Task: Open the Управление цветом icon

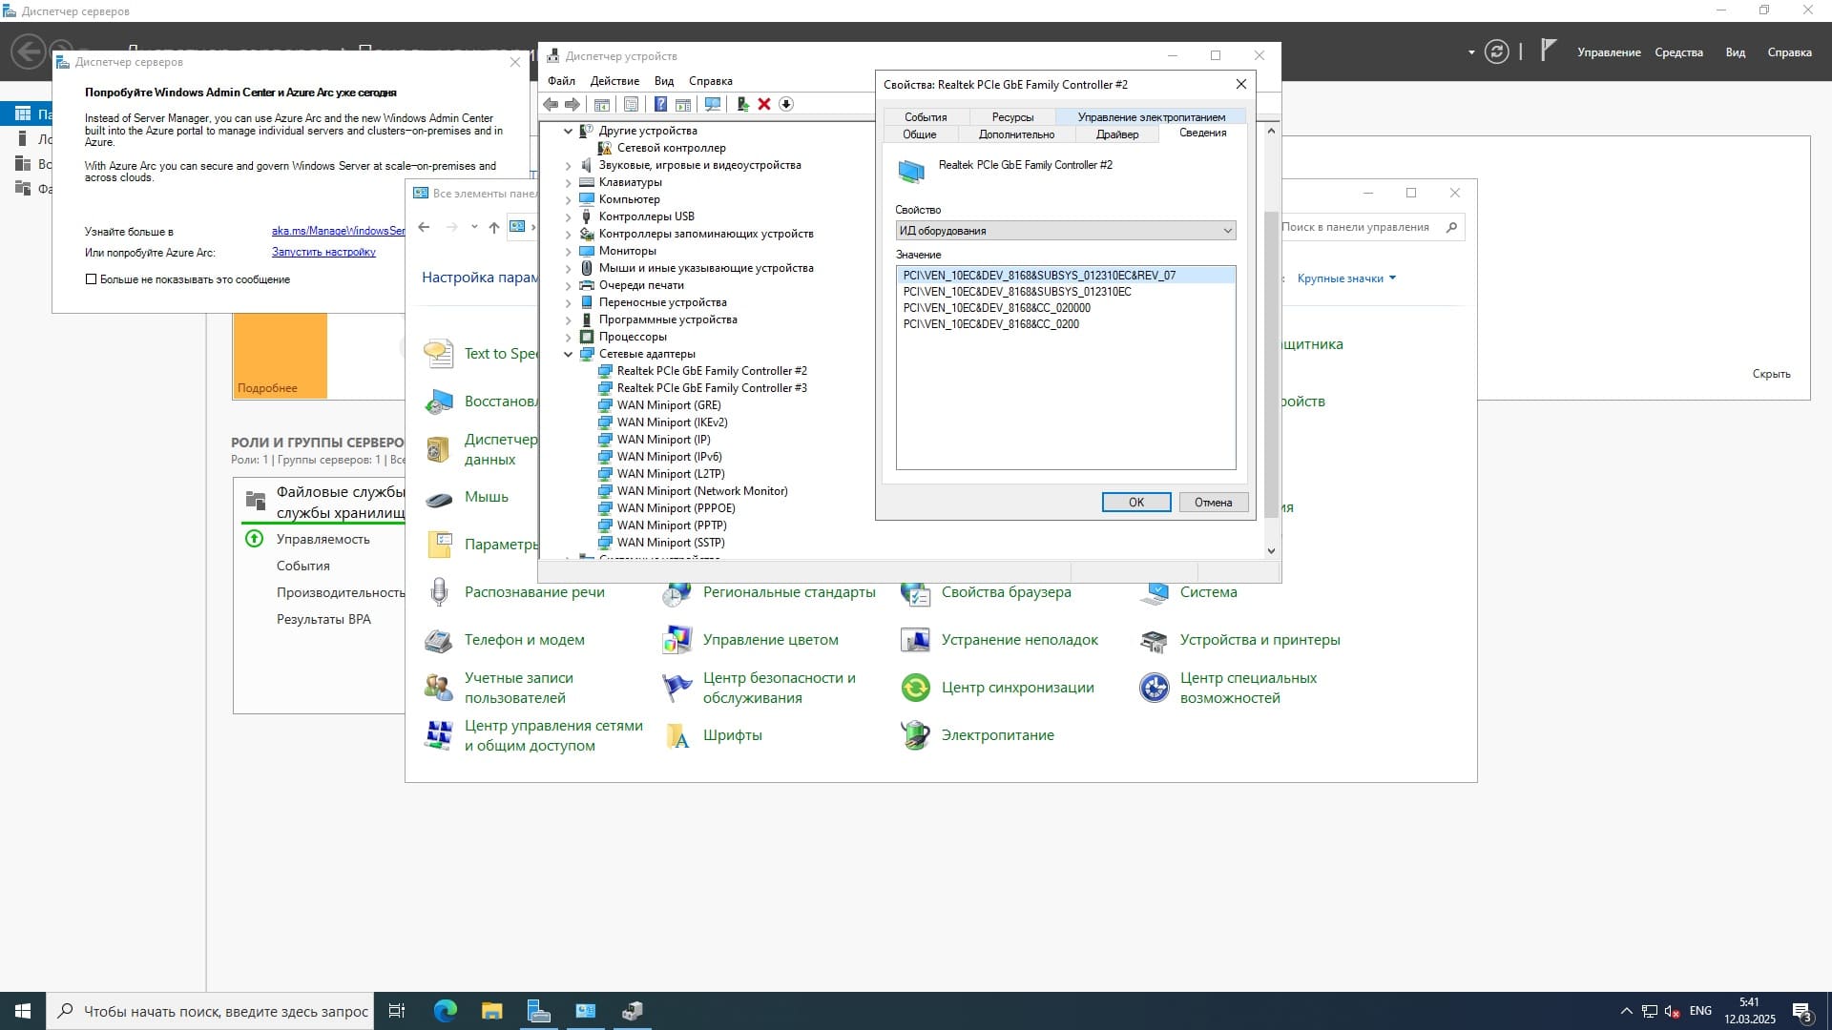Action: 677,640
